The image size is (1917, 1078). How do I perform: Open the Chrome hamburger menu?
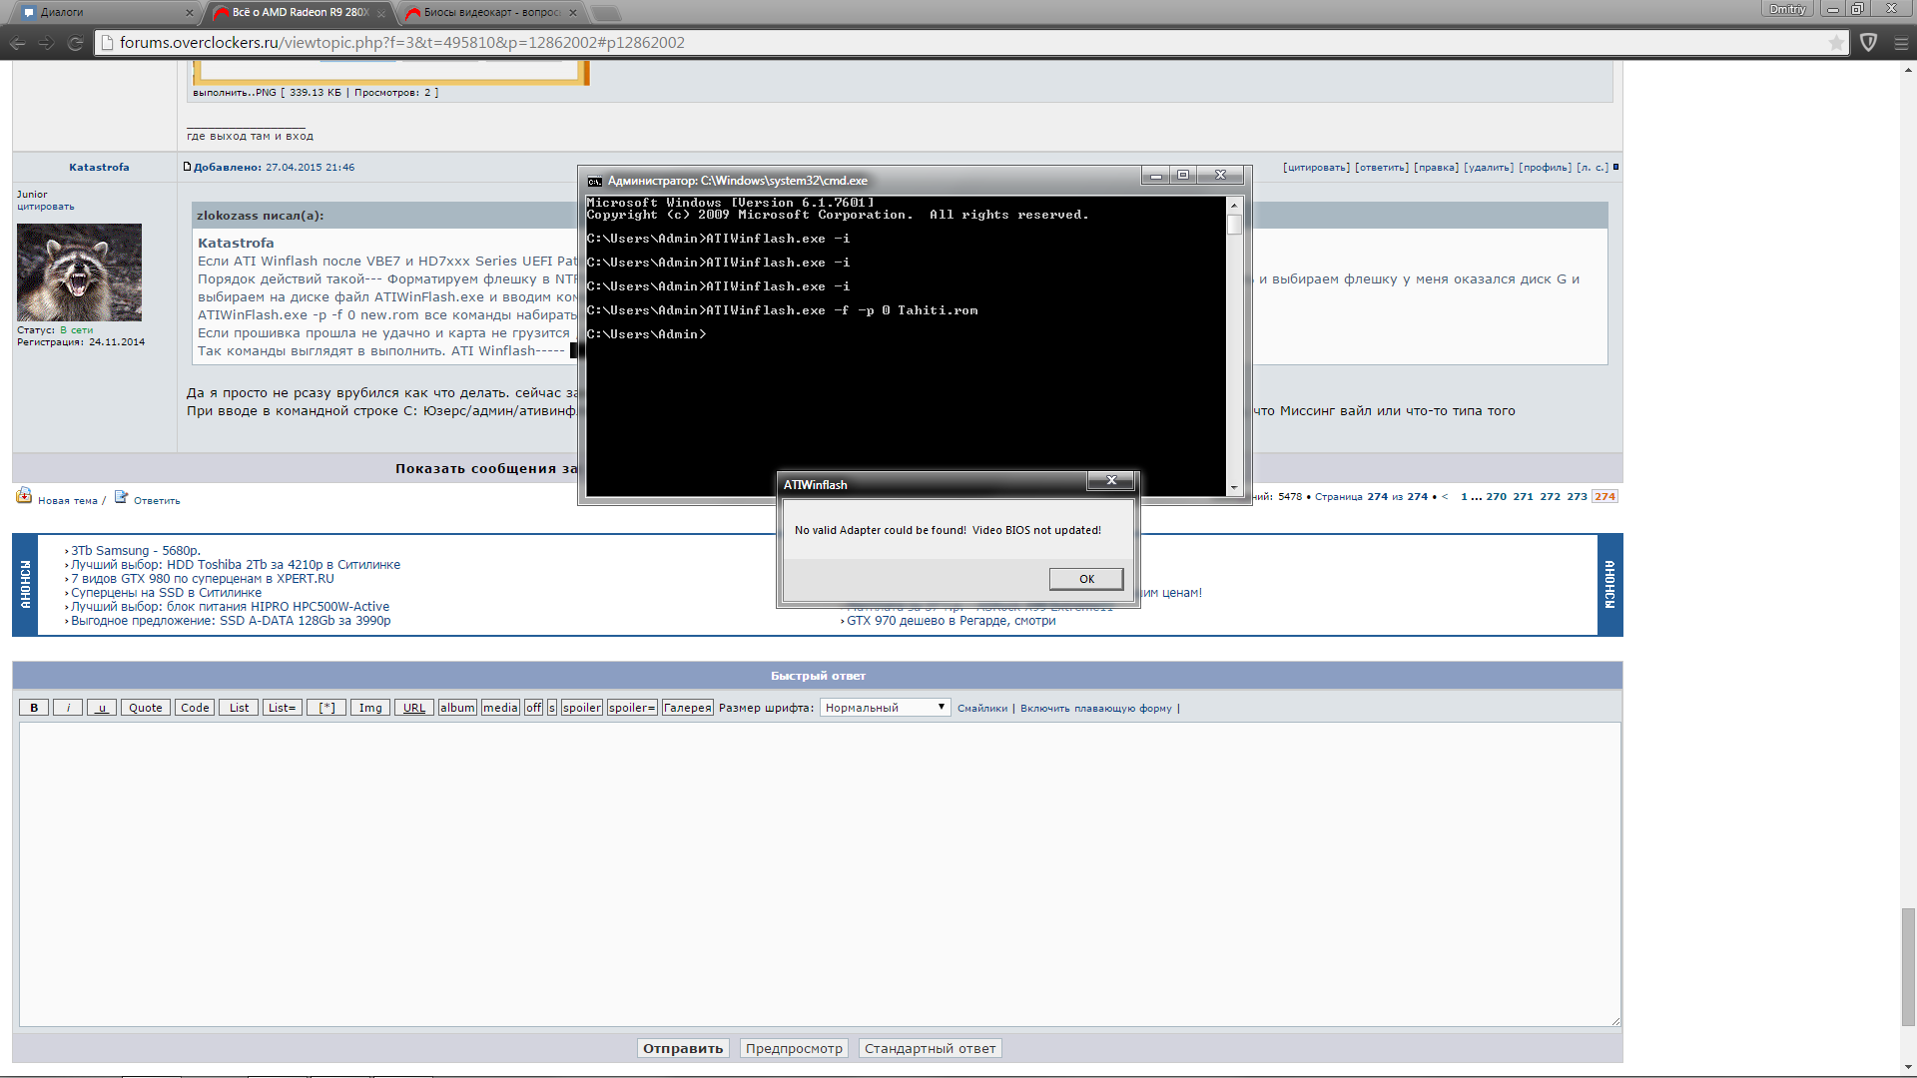pos(1900,43)
